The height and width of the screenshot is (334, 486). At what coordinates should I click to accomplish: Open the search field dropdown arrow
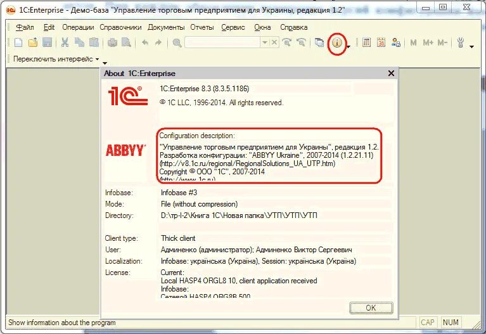point(265,42)
